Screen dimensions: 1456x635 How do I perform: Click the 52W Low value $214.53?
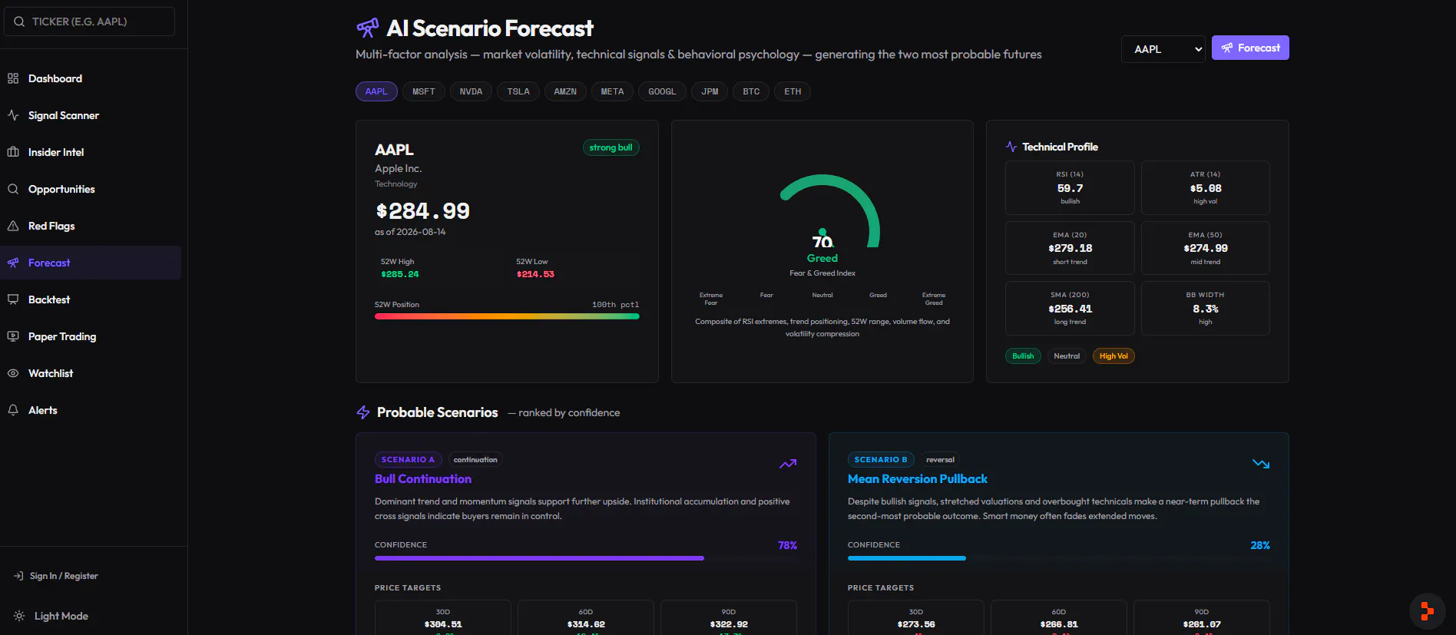pos(535,274)
